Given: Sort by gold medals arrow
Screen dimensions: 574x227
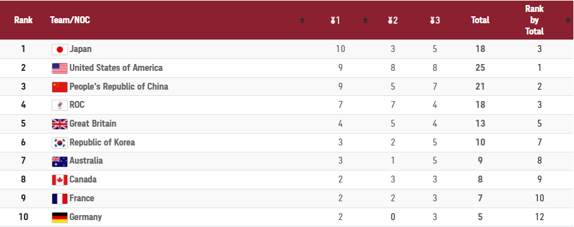Looking at the screenshot, I should pyautogui.click(x=365, y=21).
